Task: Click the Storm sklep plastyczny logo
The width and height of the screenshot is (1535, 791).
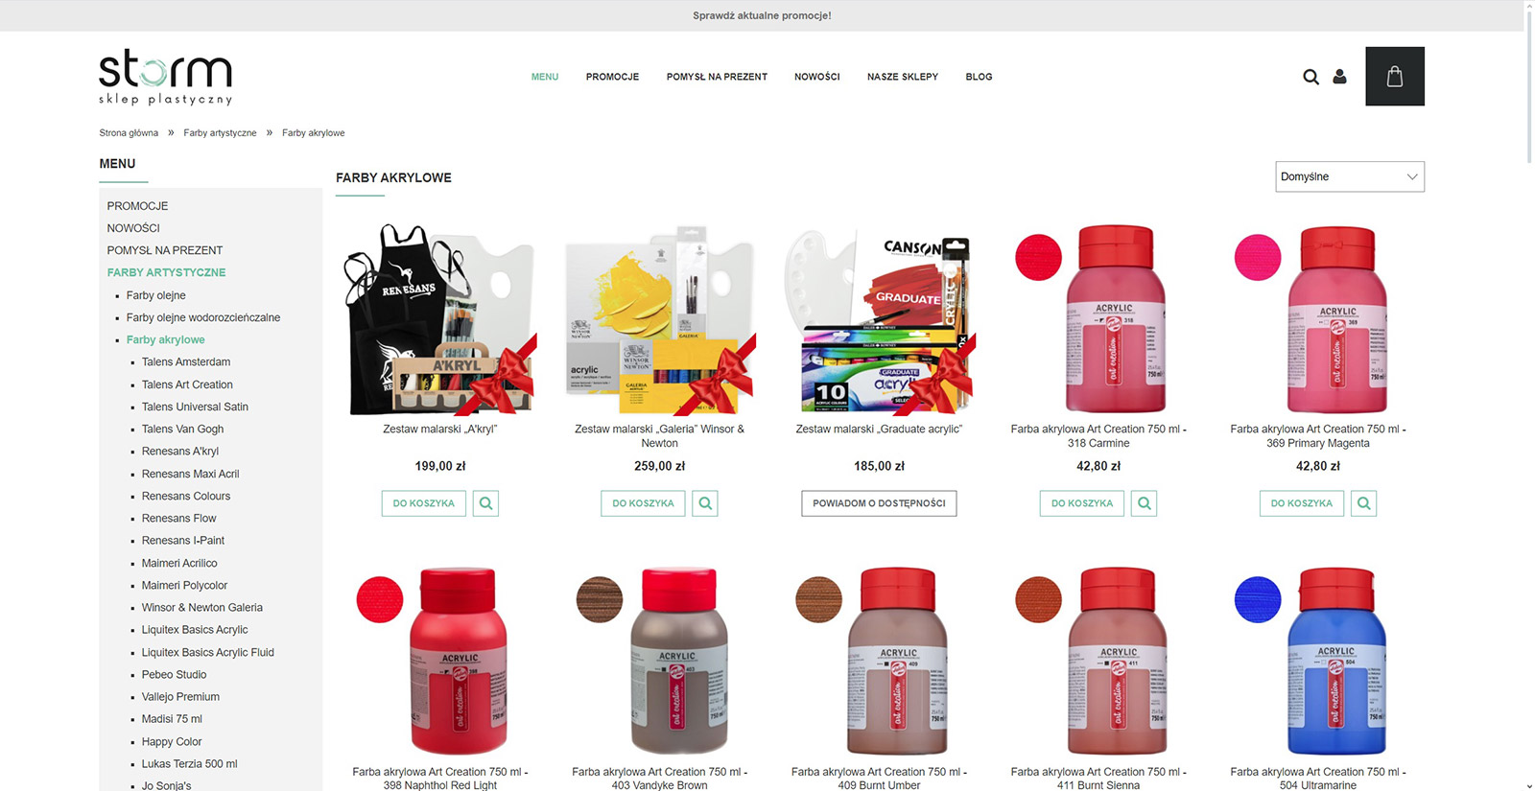Action: click(x=166, y=77)
